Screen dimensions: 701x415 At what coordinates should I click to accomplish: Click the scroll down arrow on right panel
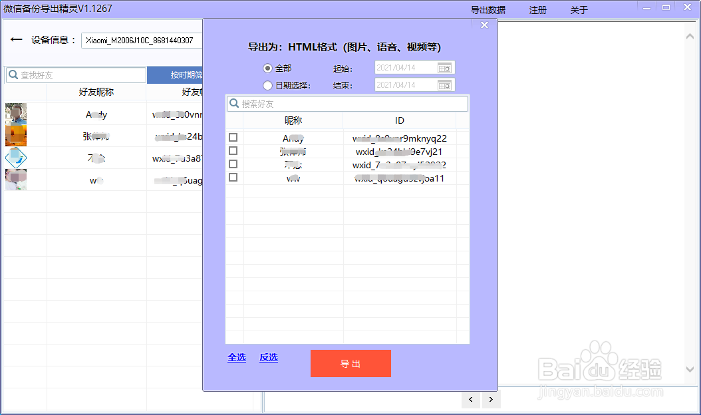point(690,369)
